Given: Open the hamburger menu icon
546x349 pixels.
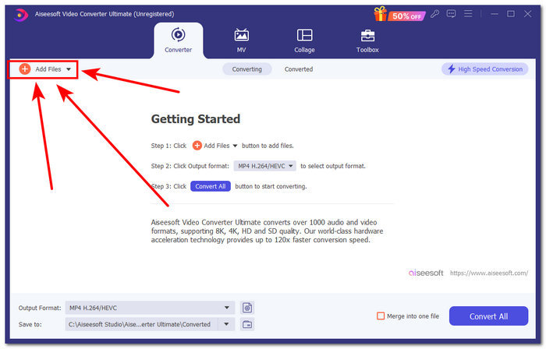Looking at the screenshot, I should click(x=468, y=14).
